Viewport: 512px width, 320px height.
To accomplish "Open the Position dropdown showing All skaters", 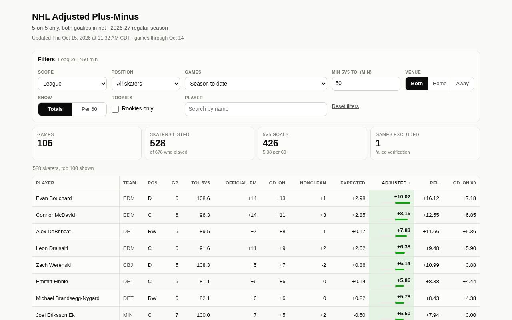I will tap(146, 84).
